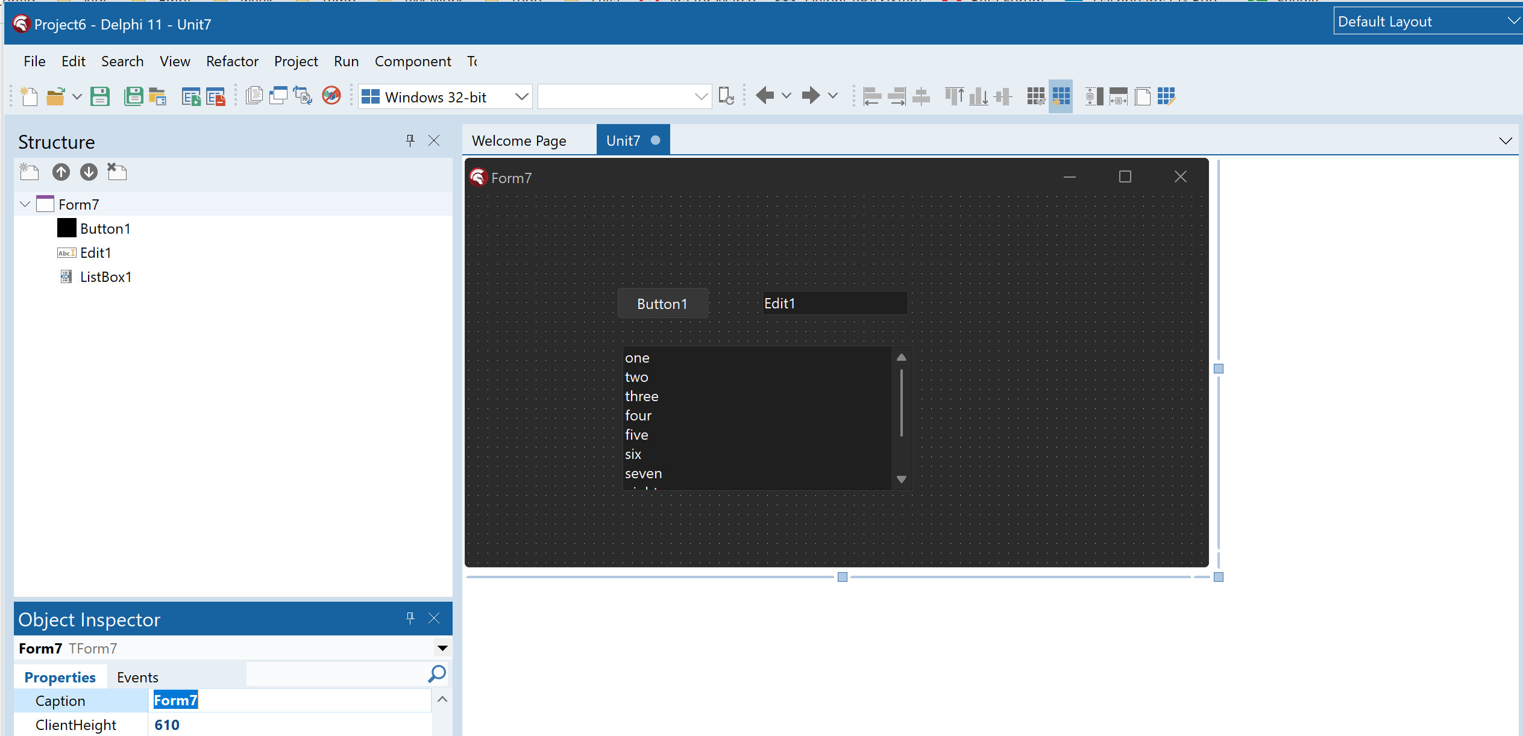Click the search magnifier in Object Inspector
The image size is (1523, 736).
436,674
